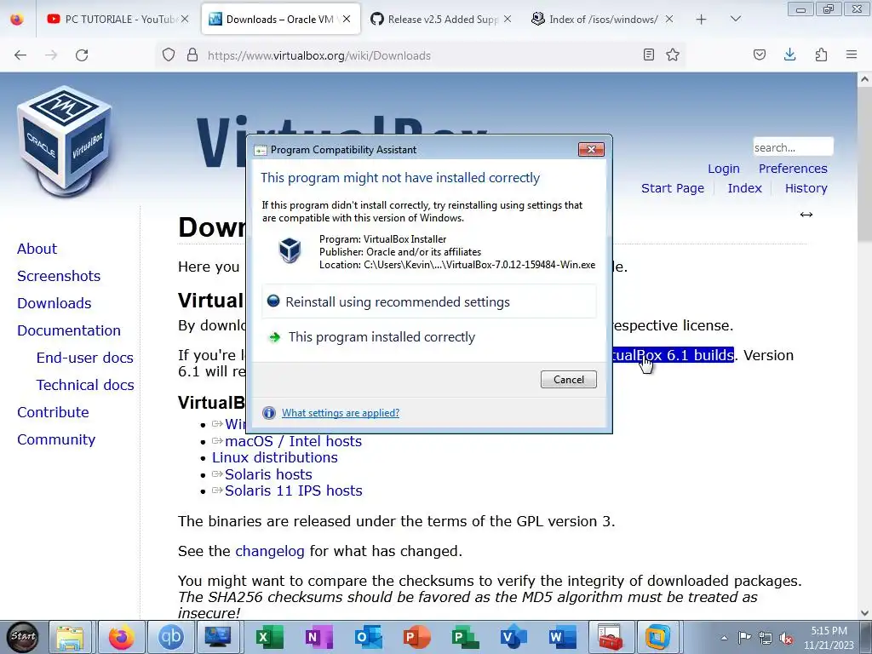
Task: Open the changelog link
Action: pos(270,551)
